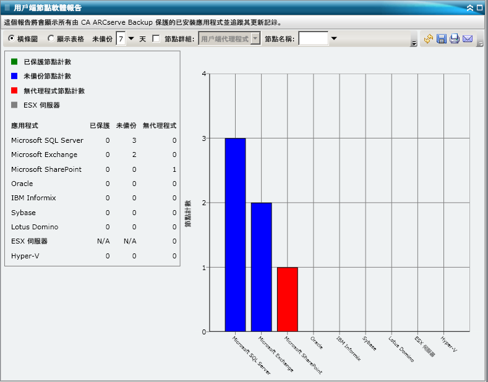Screen dimensions: 488x382
Task: Click the Oracle label on the chart axis
Action: [317, 342]
